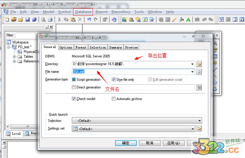Click the Paste clipboard icon

73,19
